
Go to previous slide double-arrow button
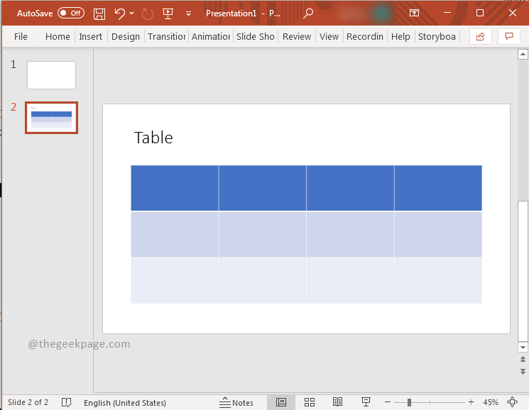point(523,359)
